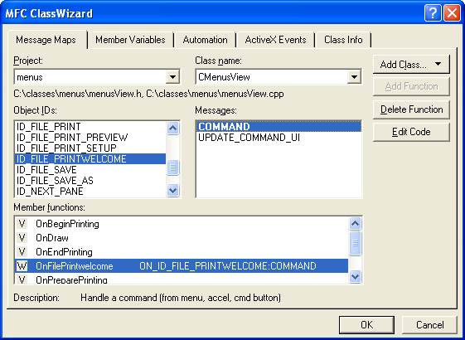
Task: Click the W icon beside OnFilePrintwelcome
Action: point(22,266)
